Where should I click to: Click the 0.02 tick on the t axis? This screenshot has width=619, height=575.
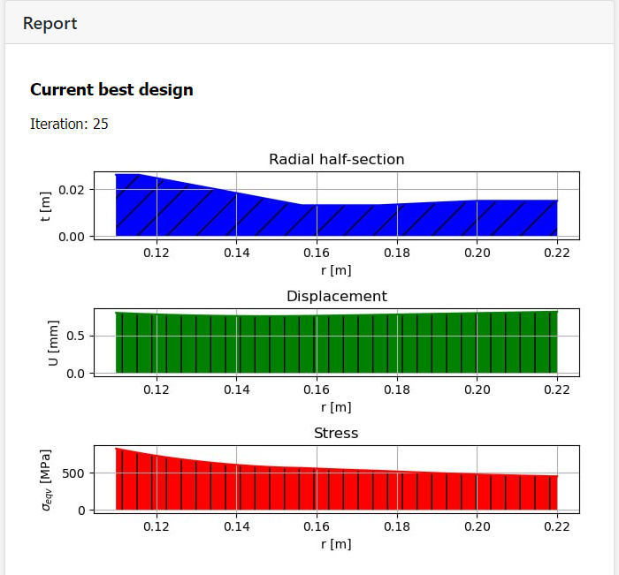pos(71,190)
